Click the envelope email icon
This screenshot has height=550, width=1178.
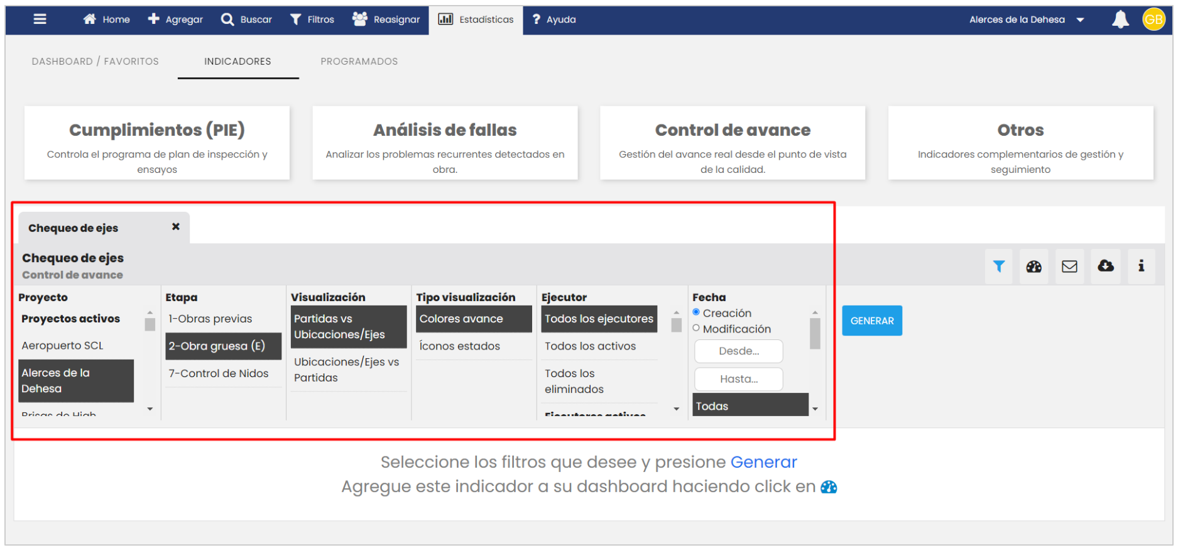tap(1069, 267)
